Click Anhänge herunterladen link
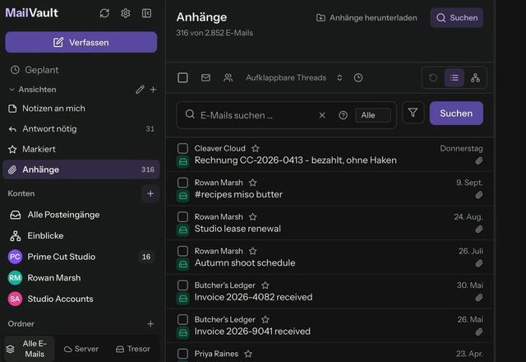The width and height of the screenshot is (526, 362). 367,18
